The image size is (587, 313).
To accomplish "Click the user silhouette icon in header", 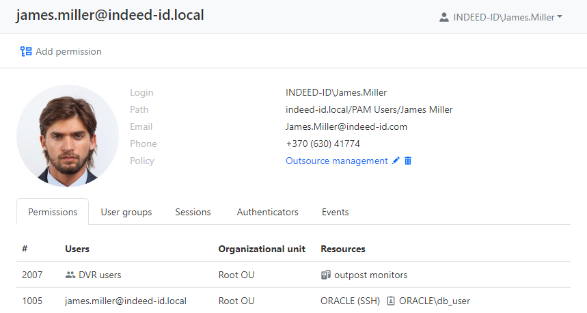I will pos(444,17).
